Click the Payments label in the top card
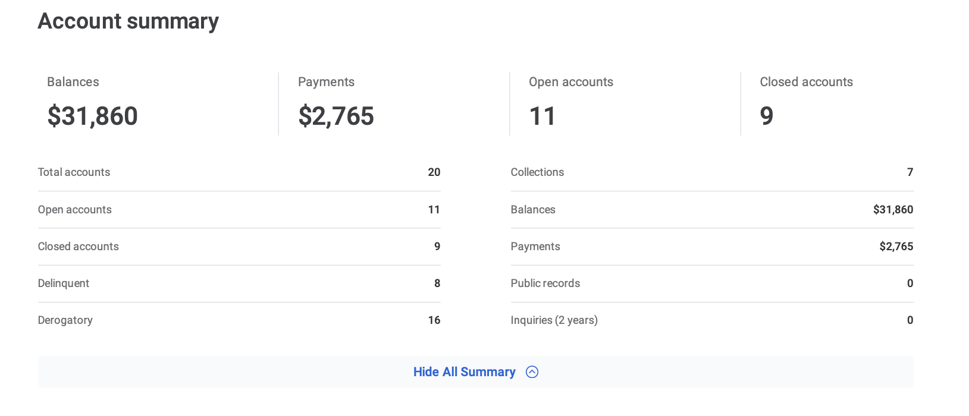Image resolution: width=969 pixels, height=416 pixels. (x=326, y=82)
